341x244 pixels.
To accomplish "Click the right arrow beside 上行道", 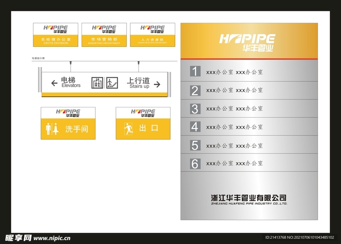I will pos(157,84).
